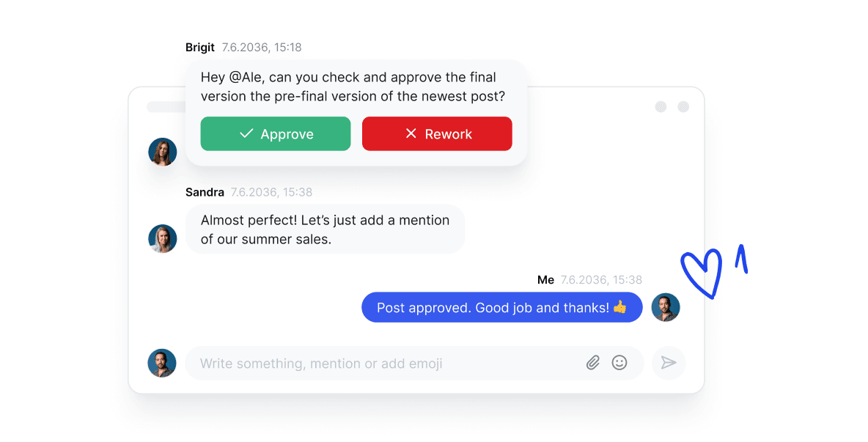Click your avatar next to the approved message
Viewport: 868px width, 442px height.
666,307
